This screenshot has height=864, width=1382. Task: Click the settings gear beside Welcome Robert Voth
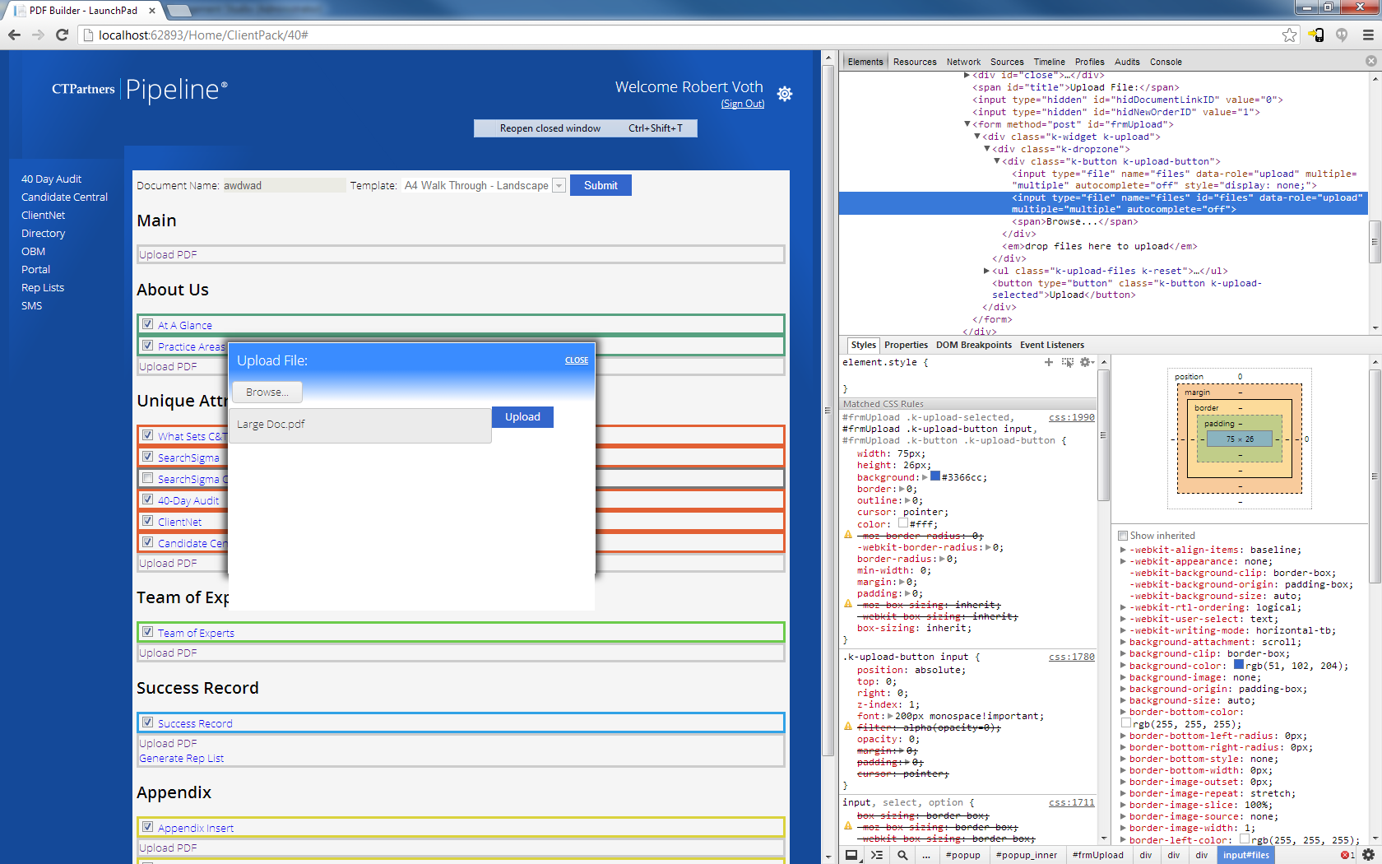(x=785, y=94)
